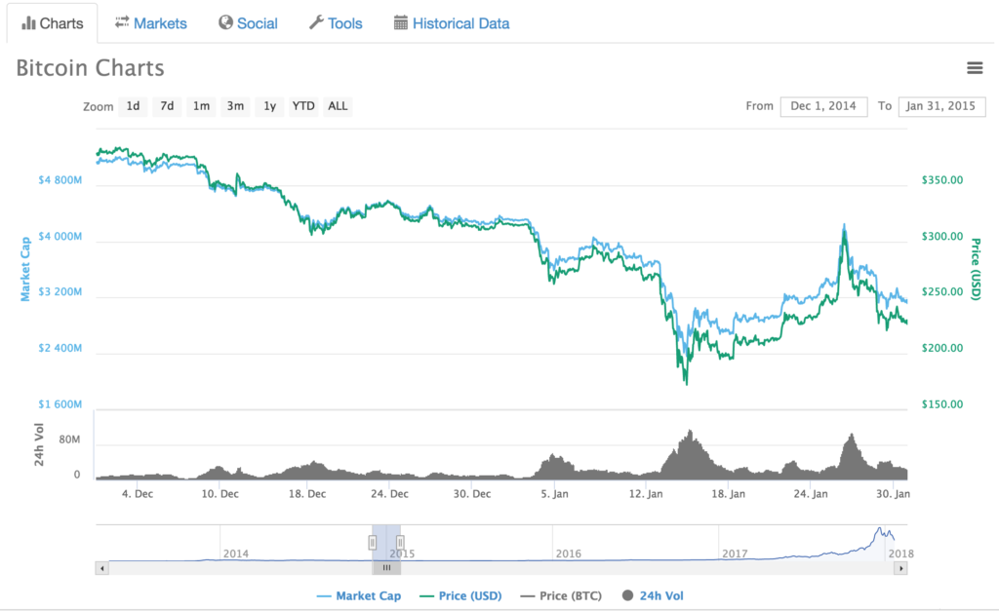Click the 30. Dec date axis label
This screenshot has height=611, width=999.
472,494
